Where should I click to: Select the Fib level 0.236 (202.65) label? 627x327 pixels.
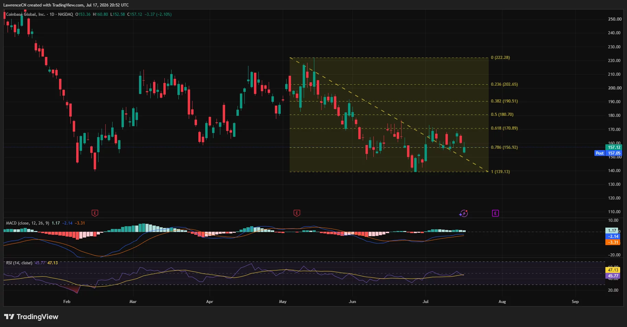pyautogui.click(x=504, y=84)
